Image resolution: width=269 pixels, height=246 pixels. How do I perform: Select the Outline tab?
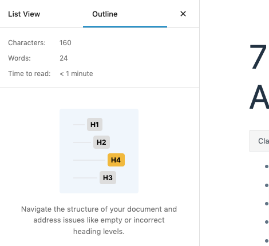pyautogui.click(x=105, y=14)
